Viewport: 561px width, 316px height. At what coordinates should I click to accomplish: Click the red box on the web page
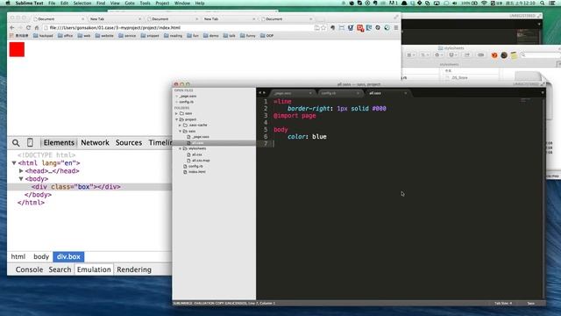point(17,49)
